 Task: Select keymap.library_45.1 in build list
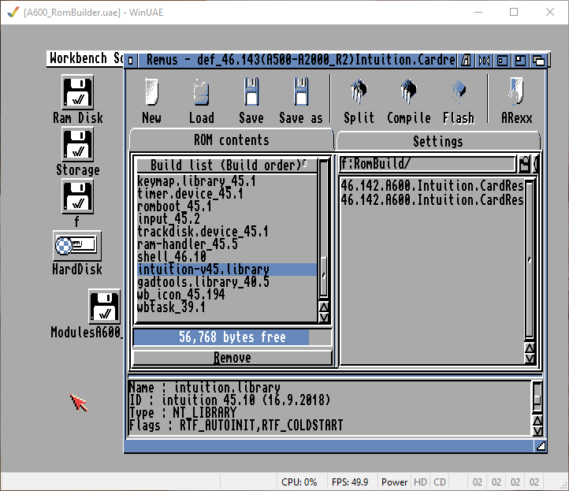click(x=227, y=180)
